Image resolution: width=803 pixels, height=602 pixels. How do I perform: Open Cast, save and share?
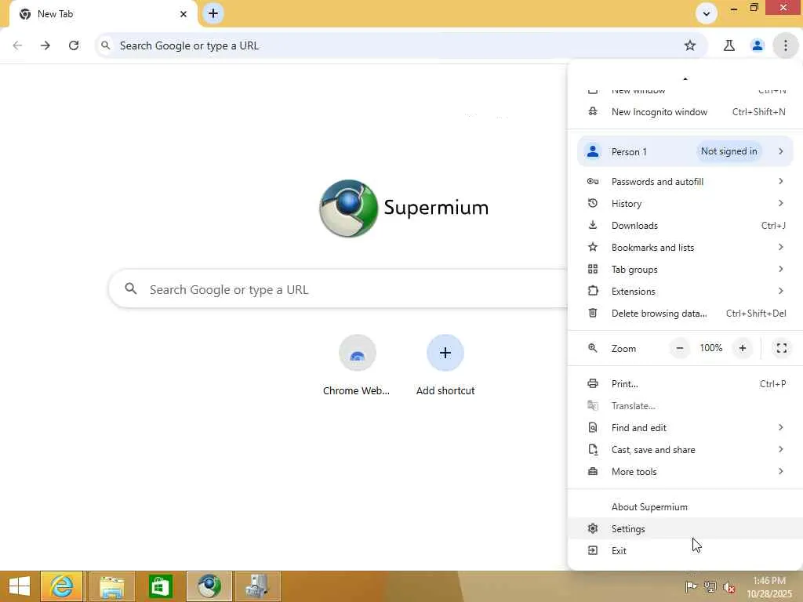coord(685,449)
